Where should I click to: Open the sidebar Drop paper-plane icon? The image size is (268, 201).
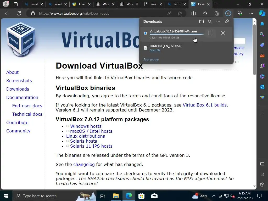click(262, 97)
